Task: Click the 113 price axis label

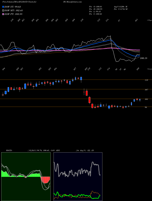Action: click(x=146, y=80)
